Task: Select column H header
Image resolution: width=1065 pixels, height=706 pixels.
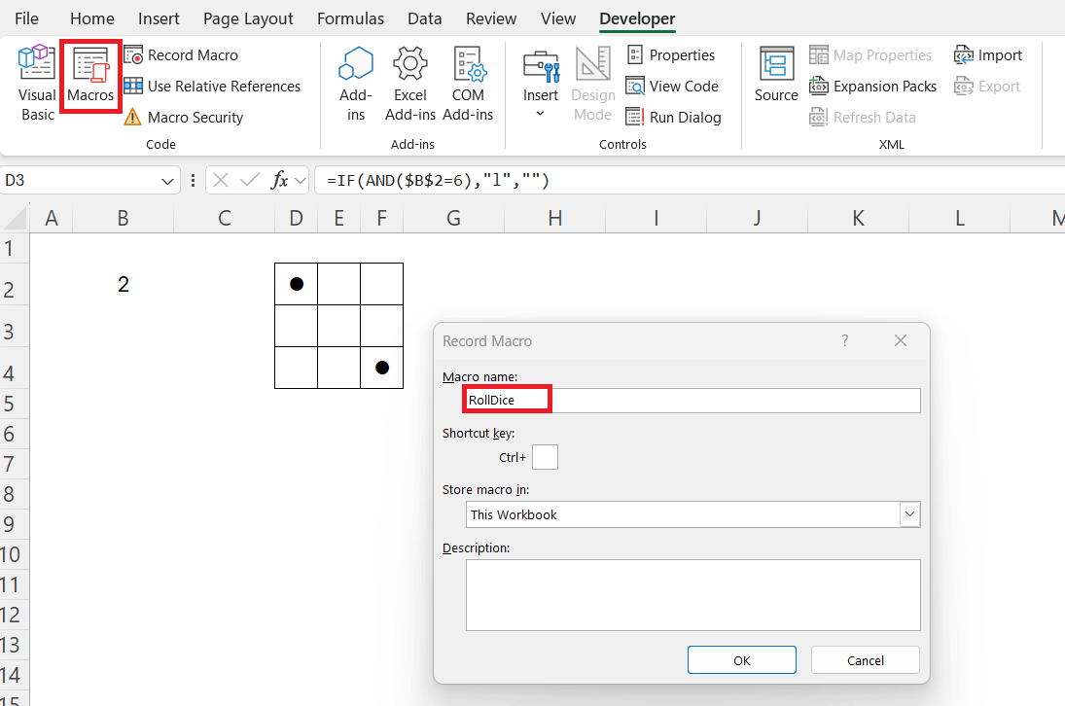Action: tap(555, 219)
